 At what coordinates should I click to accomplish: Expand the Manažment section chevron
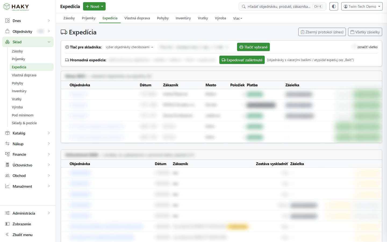pyautogui.click(x=49, y=186)
